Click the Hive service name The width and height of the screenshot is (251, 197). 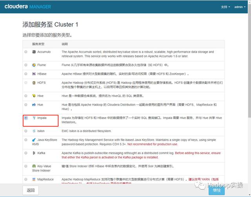click(40, 96)
